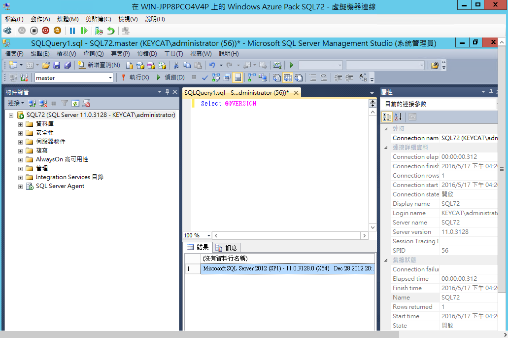
Task: Collapse the 連接詳細資料 properties category
Action: tap(386, 148)
